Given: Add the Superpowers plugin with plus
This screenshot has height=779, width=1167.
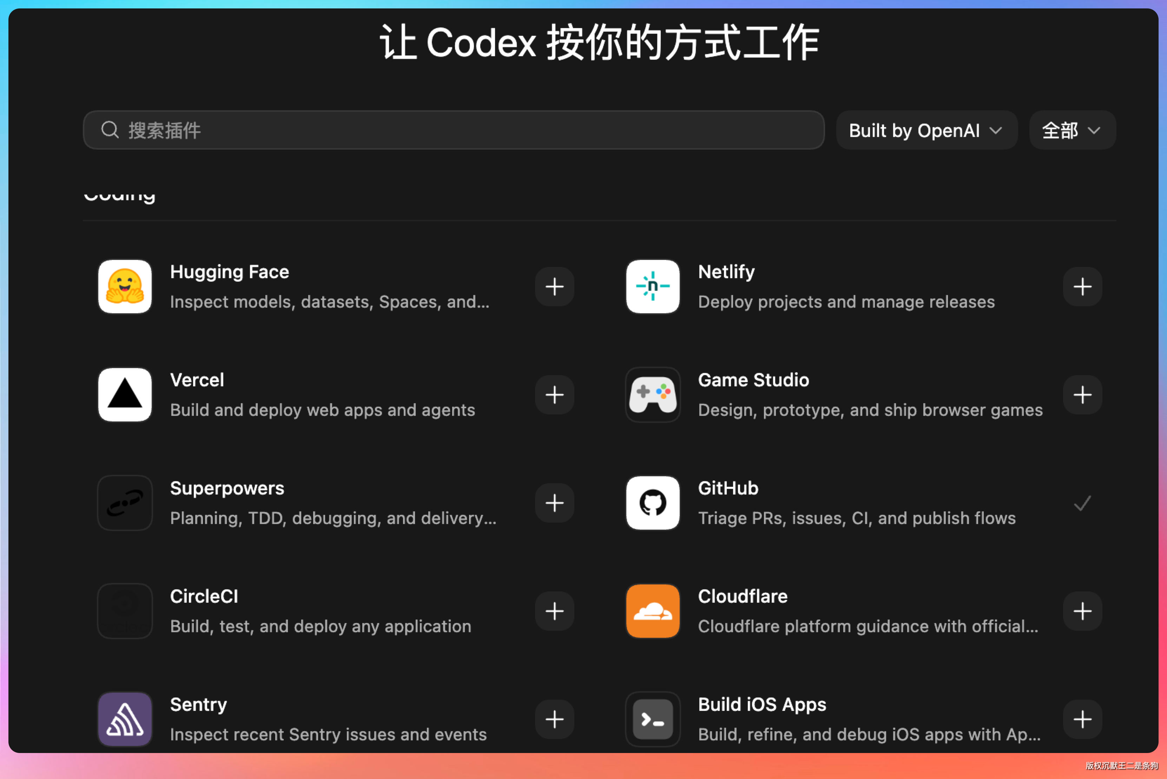Looking at the screenshot, I should click(x=554, y=503).
